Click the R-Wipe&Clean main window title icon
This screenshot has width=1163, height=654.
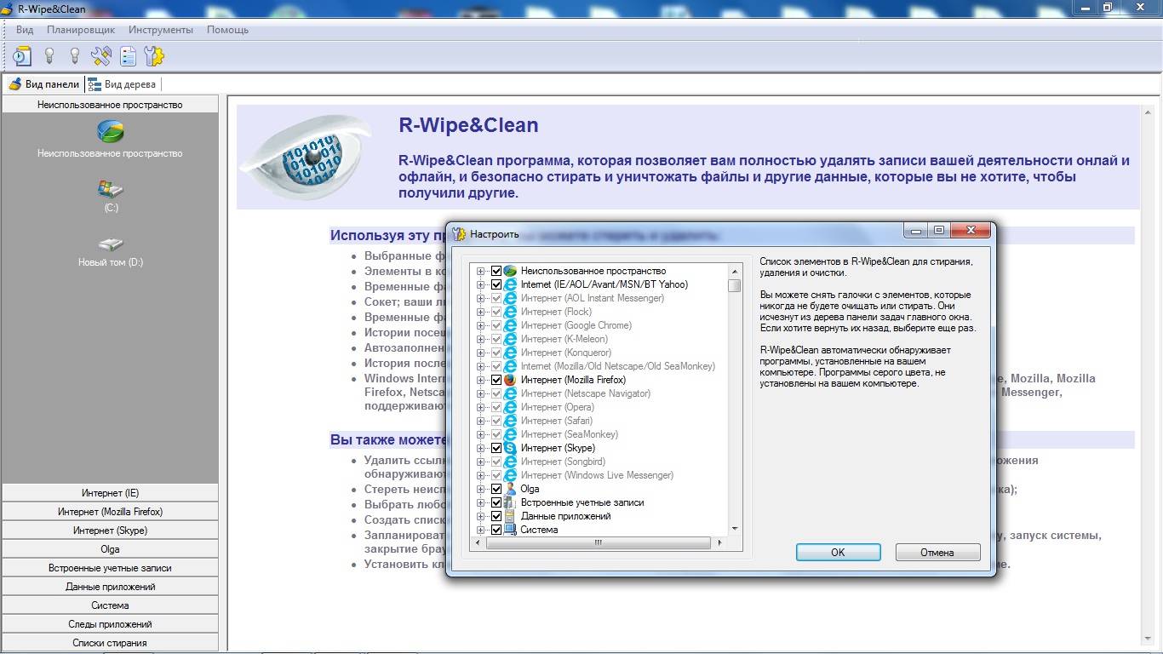(x=9, y=9)
